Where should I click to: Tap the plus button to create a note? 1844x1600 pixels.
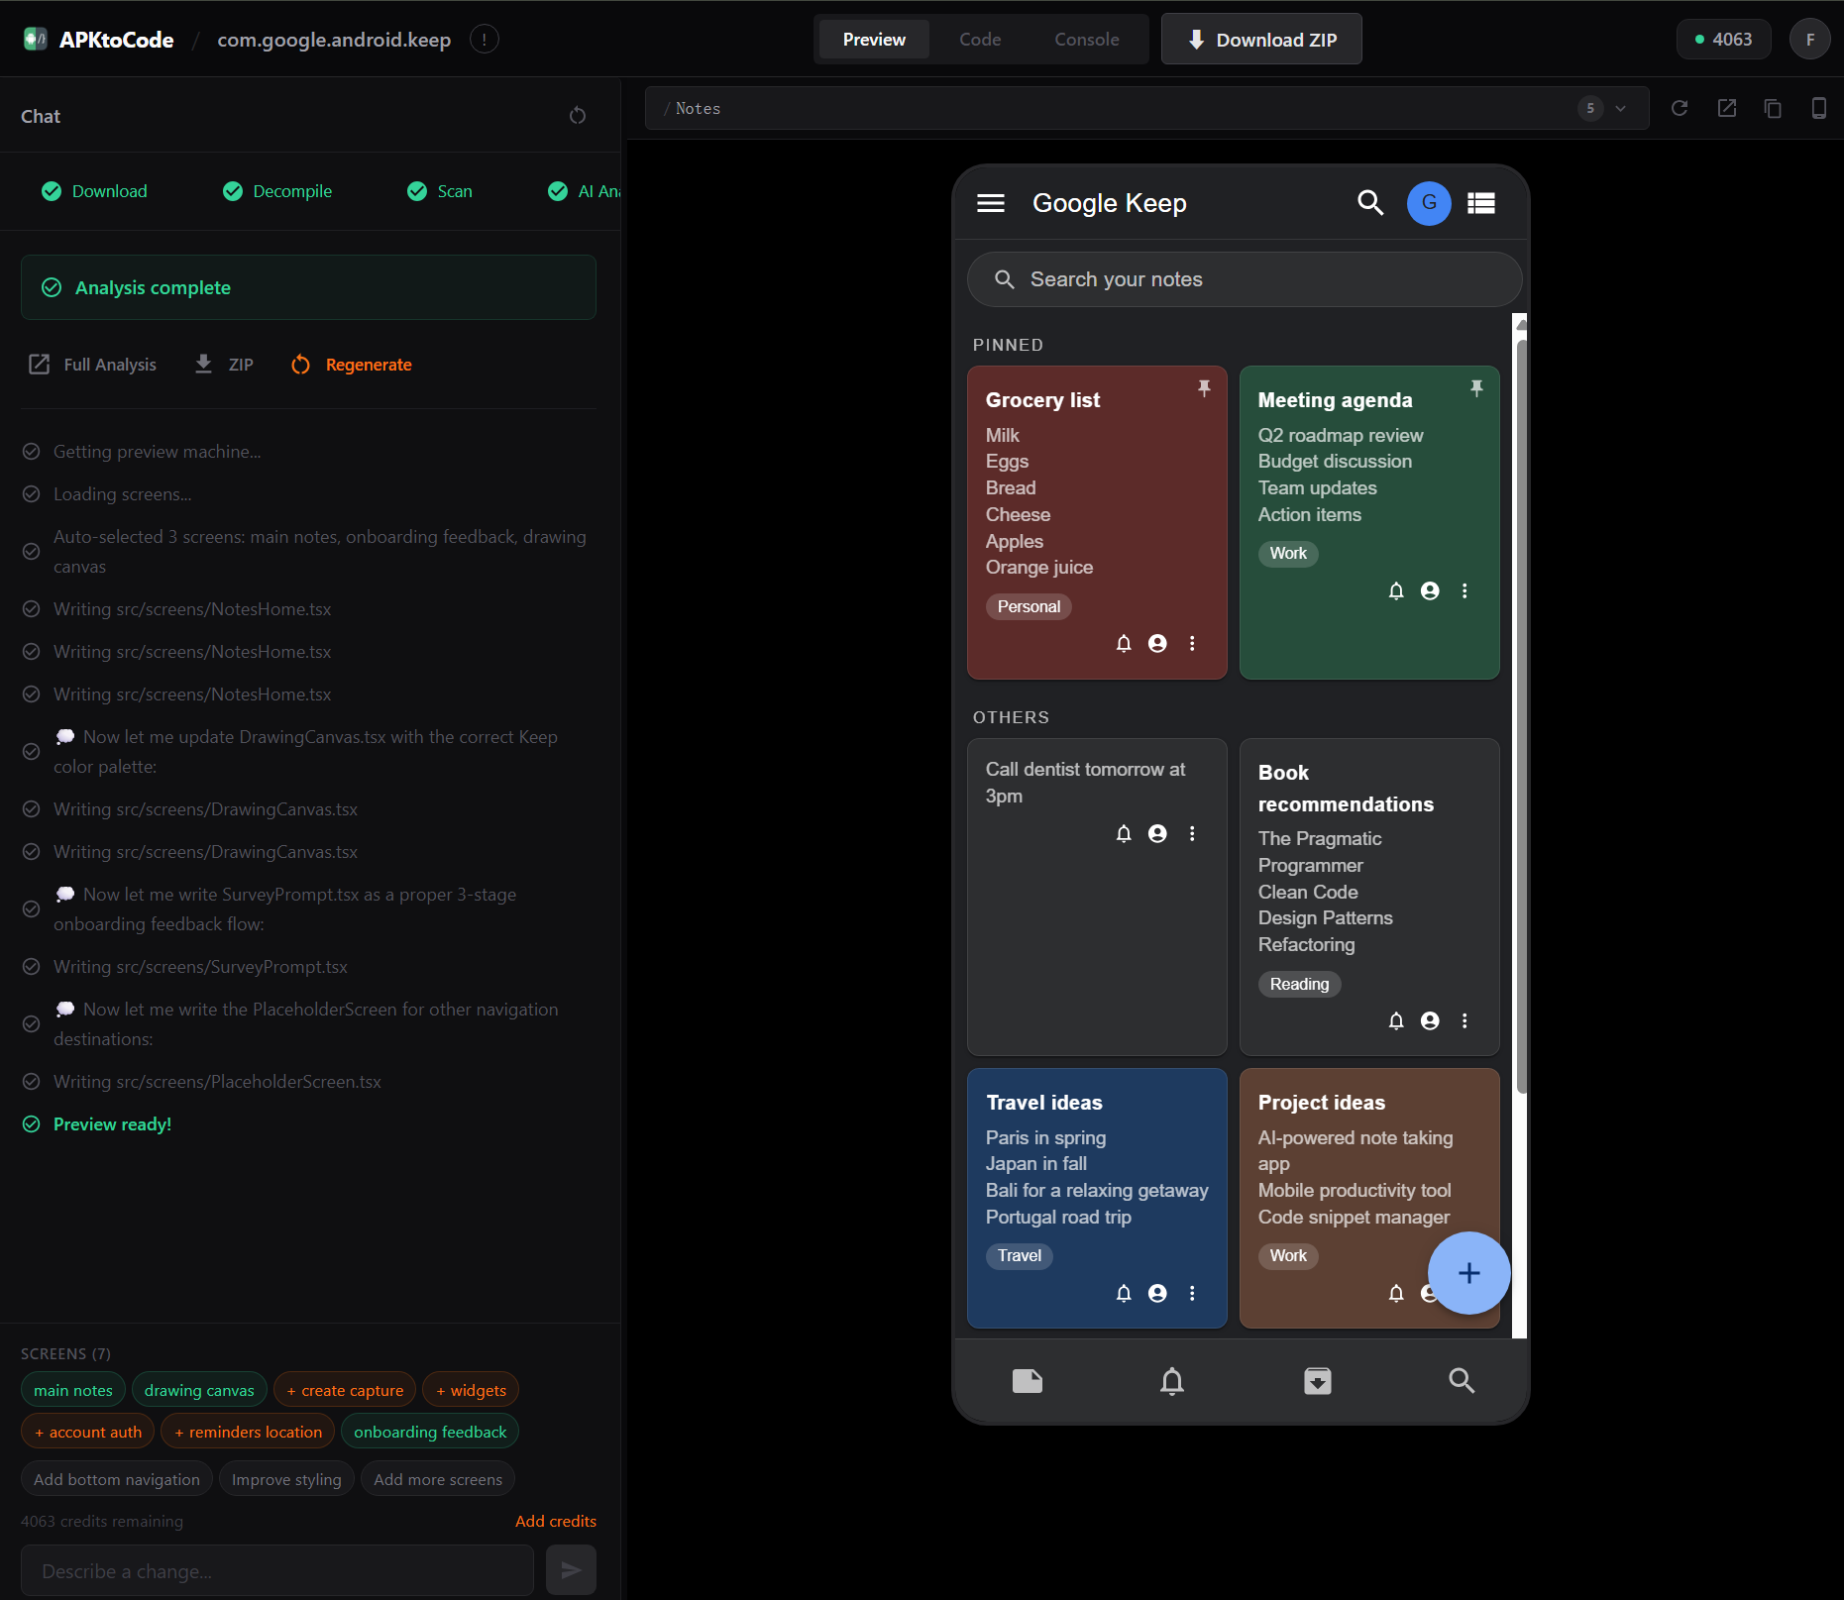(x=1468, y=1273)
